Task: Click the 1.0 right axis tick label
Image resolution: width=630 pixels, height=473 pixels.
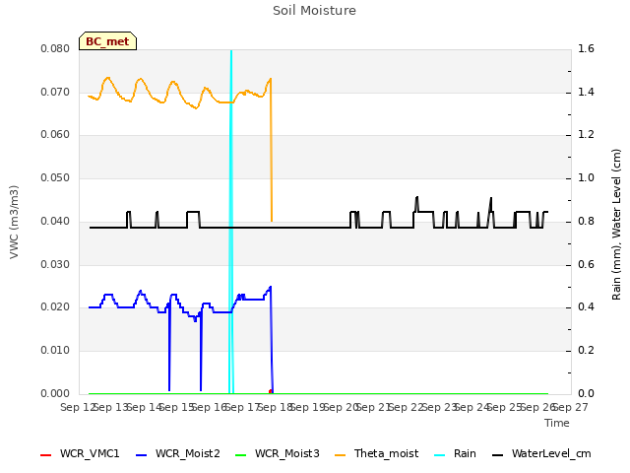Action: click(x=586, y=177)
